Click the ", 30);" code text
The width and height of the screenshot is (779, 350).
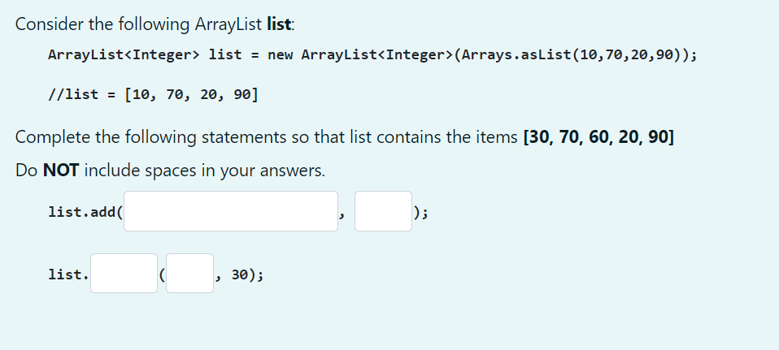point(240,275)
